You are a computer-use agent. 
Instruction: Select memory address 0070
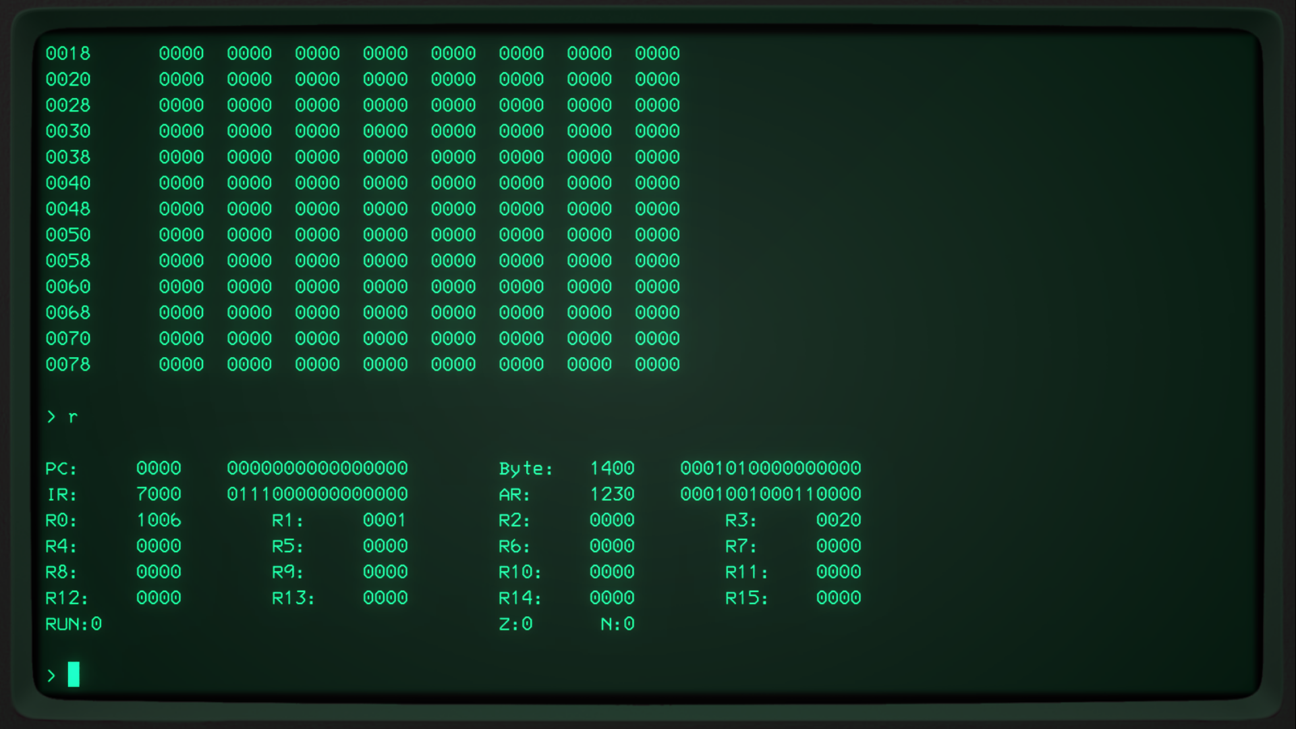click(x=68, y=339)
